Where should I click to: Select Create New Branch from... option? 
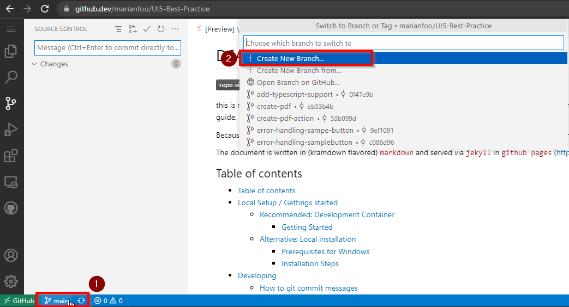[x=404, y=70]
